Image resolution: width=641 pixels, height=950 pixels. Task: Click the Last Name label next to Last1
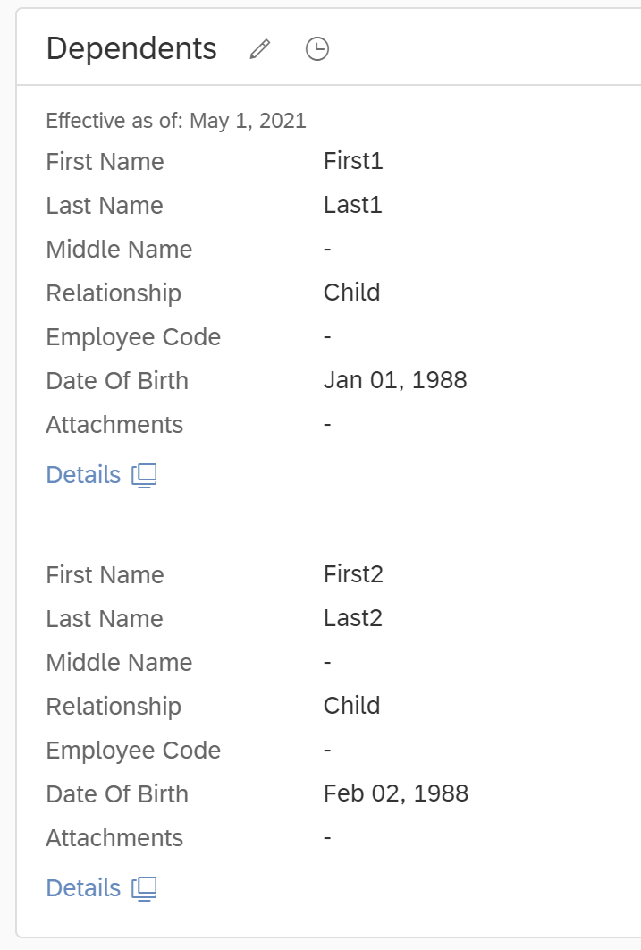click(x=105, y=206)
